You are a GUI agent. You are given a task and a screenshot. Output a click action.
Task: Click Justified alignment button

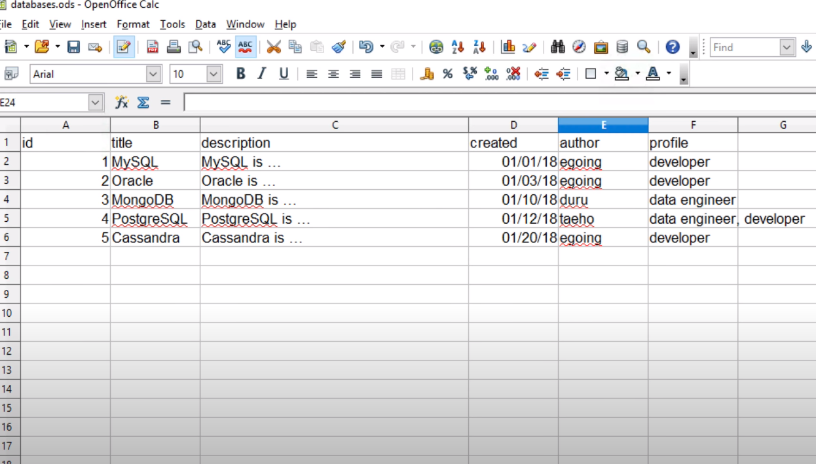pyautogui.click(x=377, y=74)
